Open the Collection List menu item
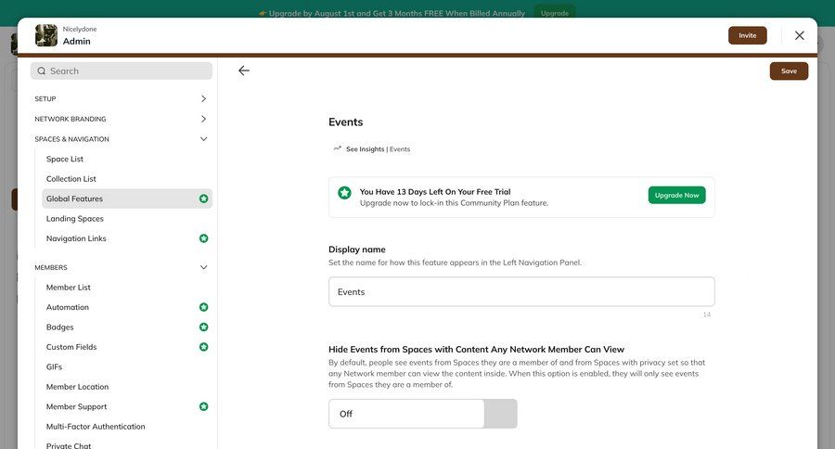The width and height of the screenshot is (835, 449). (x=71, y=179)
